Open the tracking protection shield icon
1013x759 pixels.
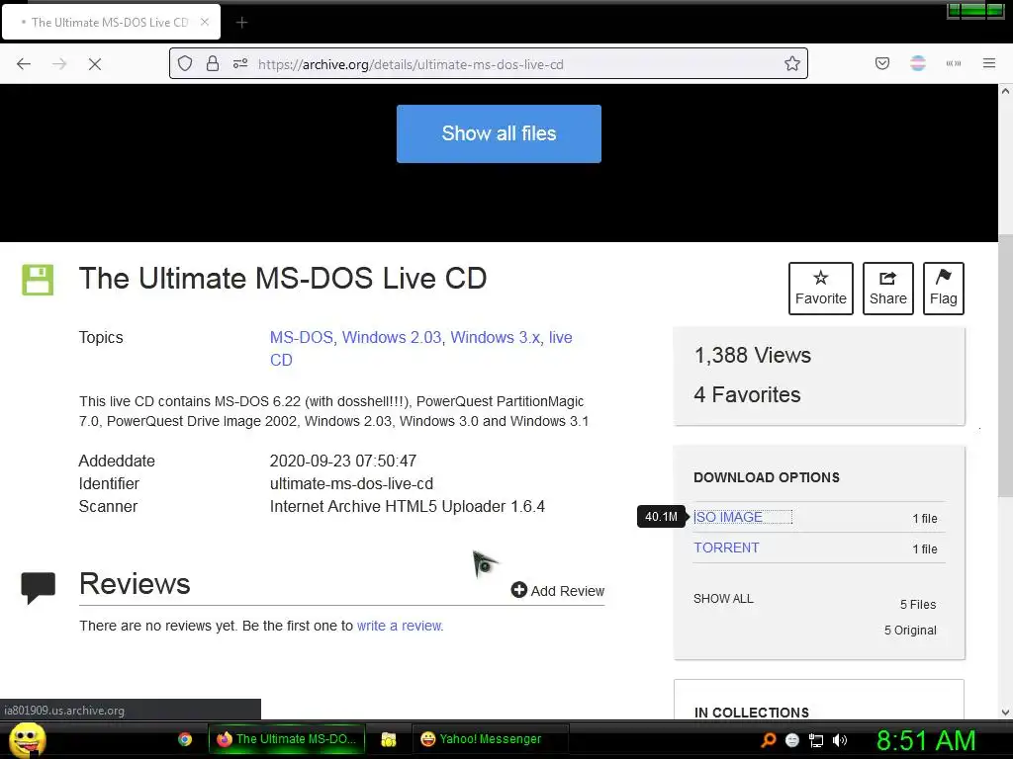click(185, 63)
